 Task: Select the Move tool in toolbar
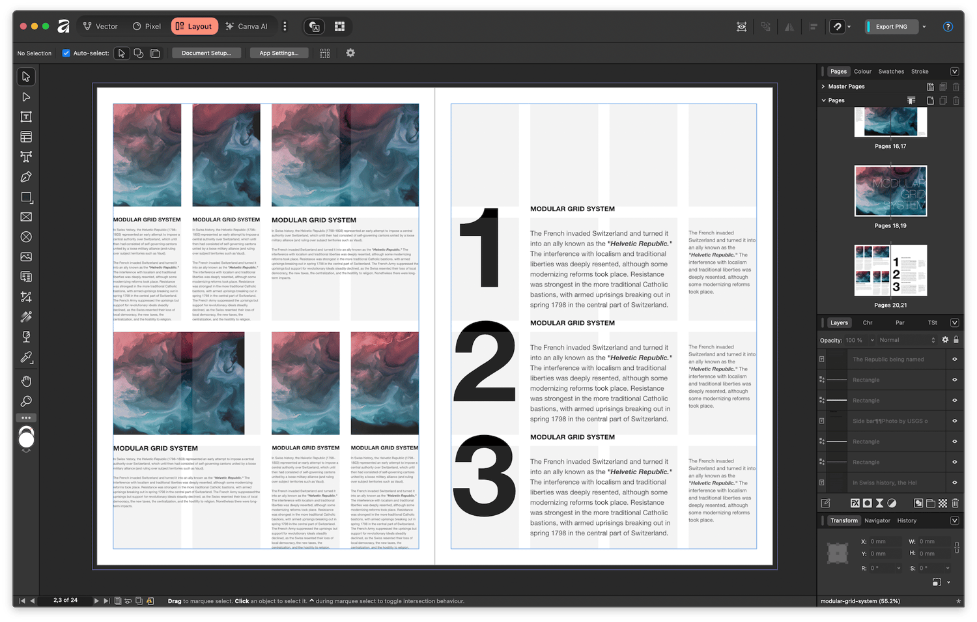coord(26,77)
